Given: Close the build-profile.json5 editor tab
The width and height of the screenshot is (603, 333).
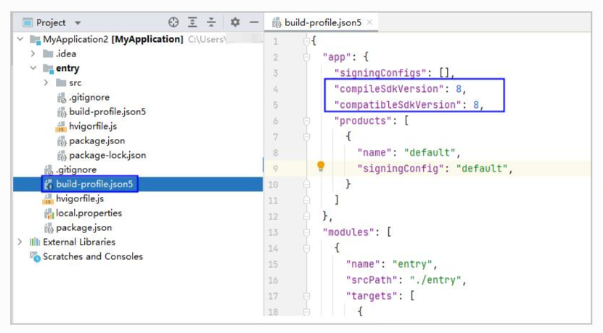Looking at the screenshot, I should click(x=369, y=22).
